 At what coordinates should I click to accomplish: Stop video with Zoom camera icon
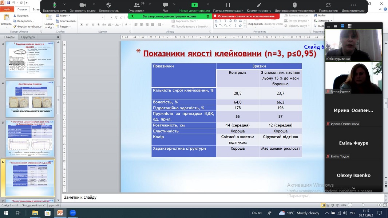(82, 7)
